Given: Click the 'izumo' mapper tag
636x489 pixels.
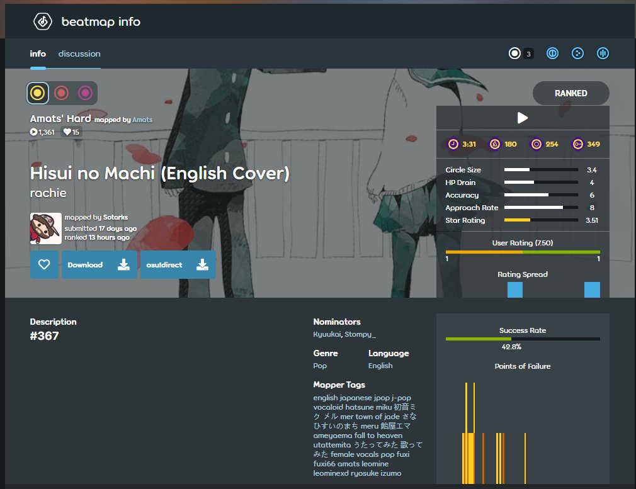Looking at the screenshot, I should coord(390,473).
